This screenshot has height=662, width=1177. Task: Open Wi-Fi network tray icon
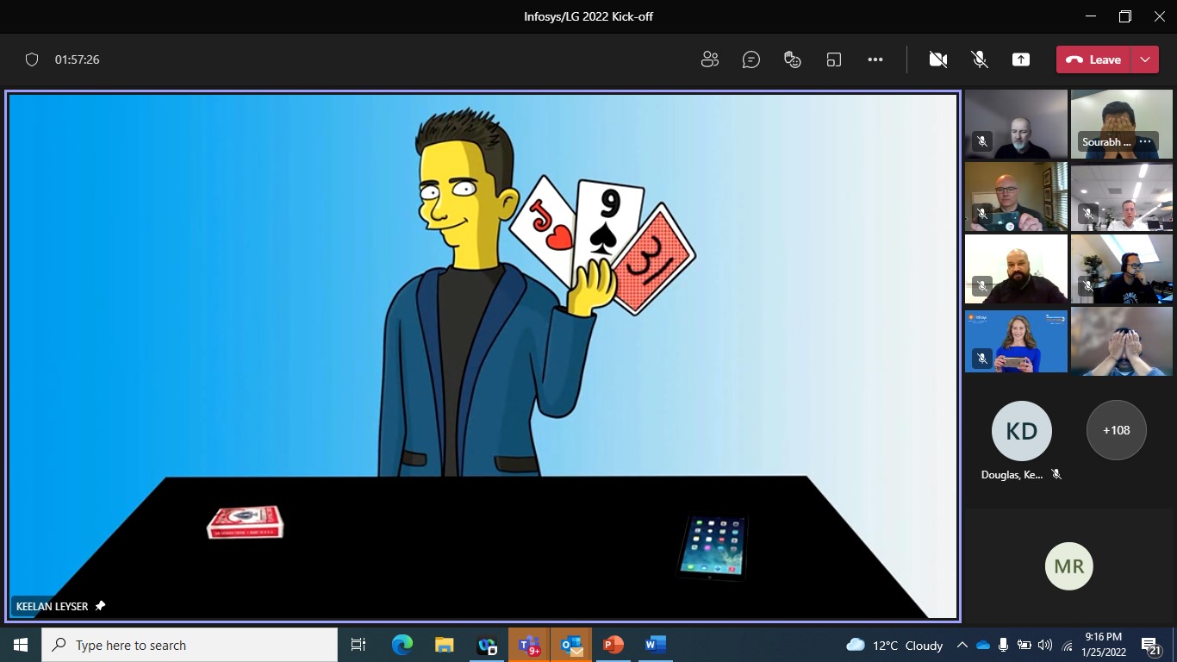[x=1067, y=645]
